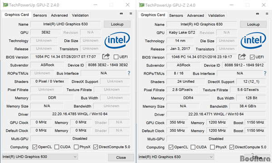Image resolution: width=272 pixels, height=163 pixels.
Task: Click BIOS Version field showing 1054 PC 14.34
Action: 65,57
